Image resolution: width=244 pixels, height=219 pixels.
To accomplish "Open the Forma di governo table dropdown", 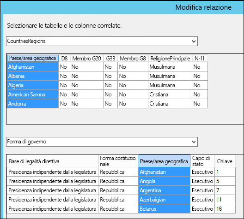I will click(102, 142).
